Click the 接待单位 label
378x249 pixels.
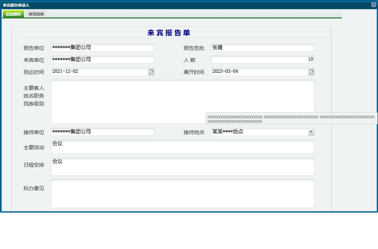[34, 132]
